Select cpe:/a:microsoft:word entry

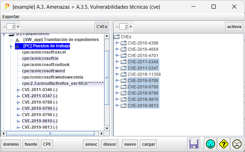(43, 71)
